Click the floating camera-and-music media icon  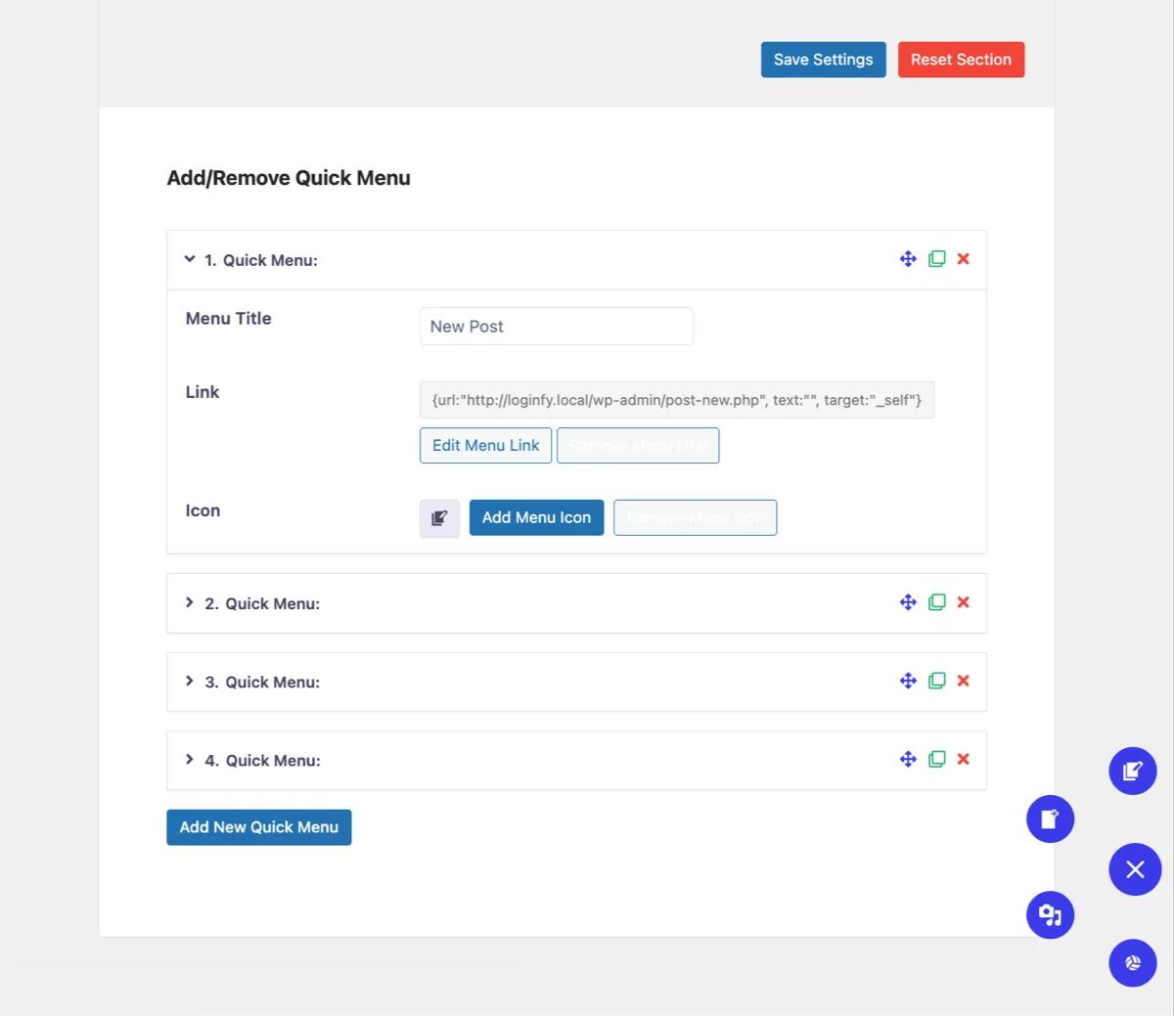tap(1050, 914)
